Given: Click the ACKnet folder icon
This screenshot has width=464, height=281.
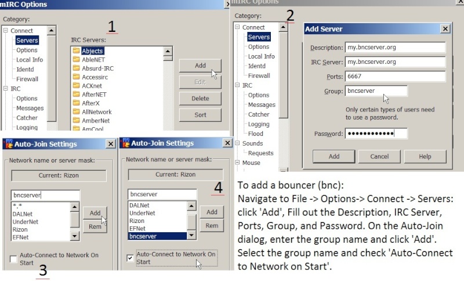Looking at the screenshot, I should pos(77,85).
